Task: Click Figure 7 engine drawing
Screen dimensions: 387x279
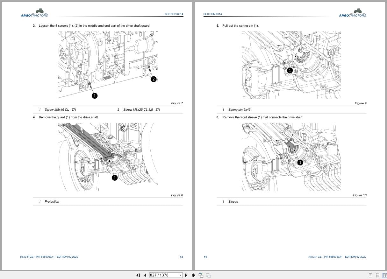Action: click(x=108, y=65)
